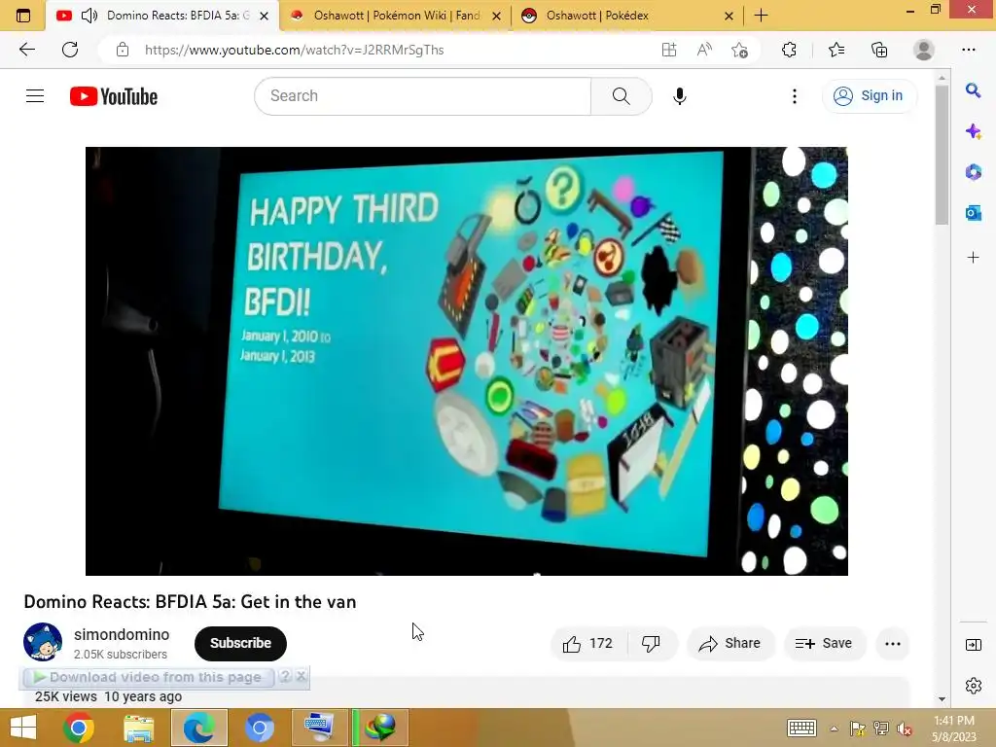Open the Favorites list

pos(836,50)
